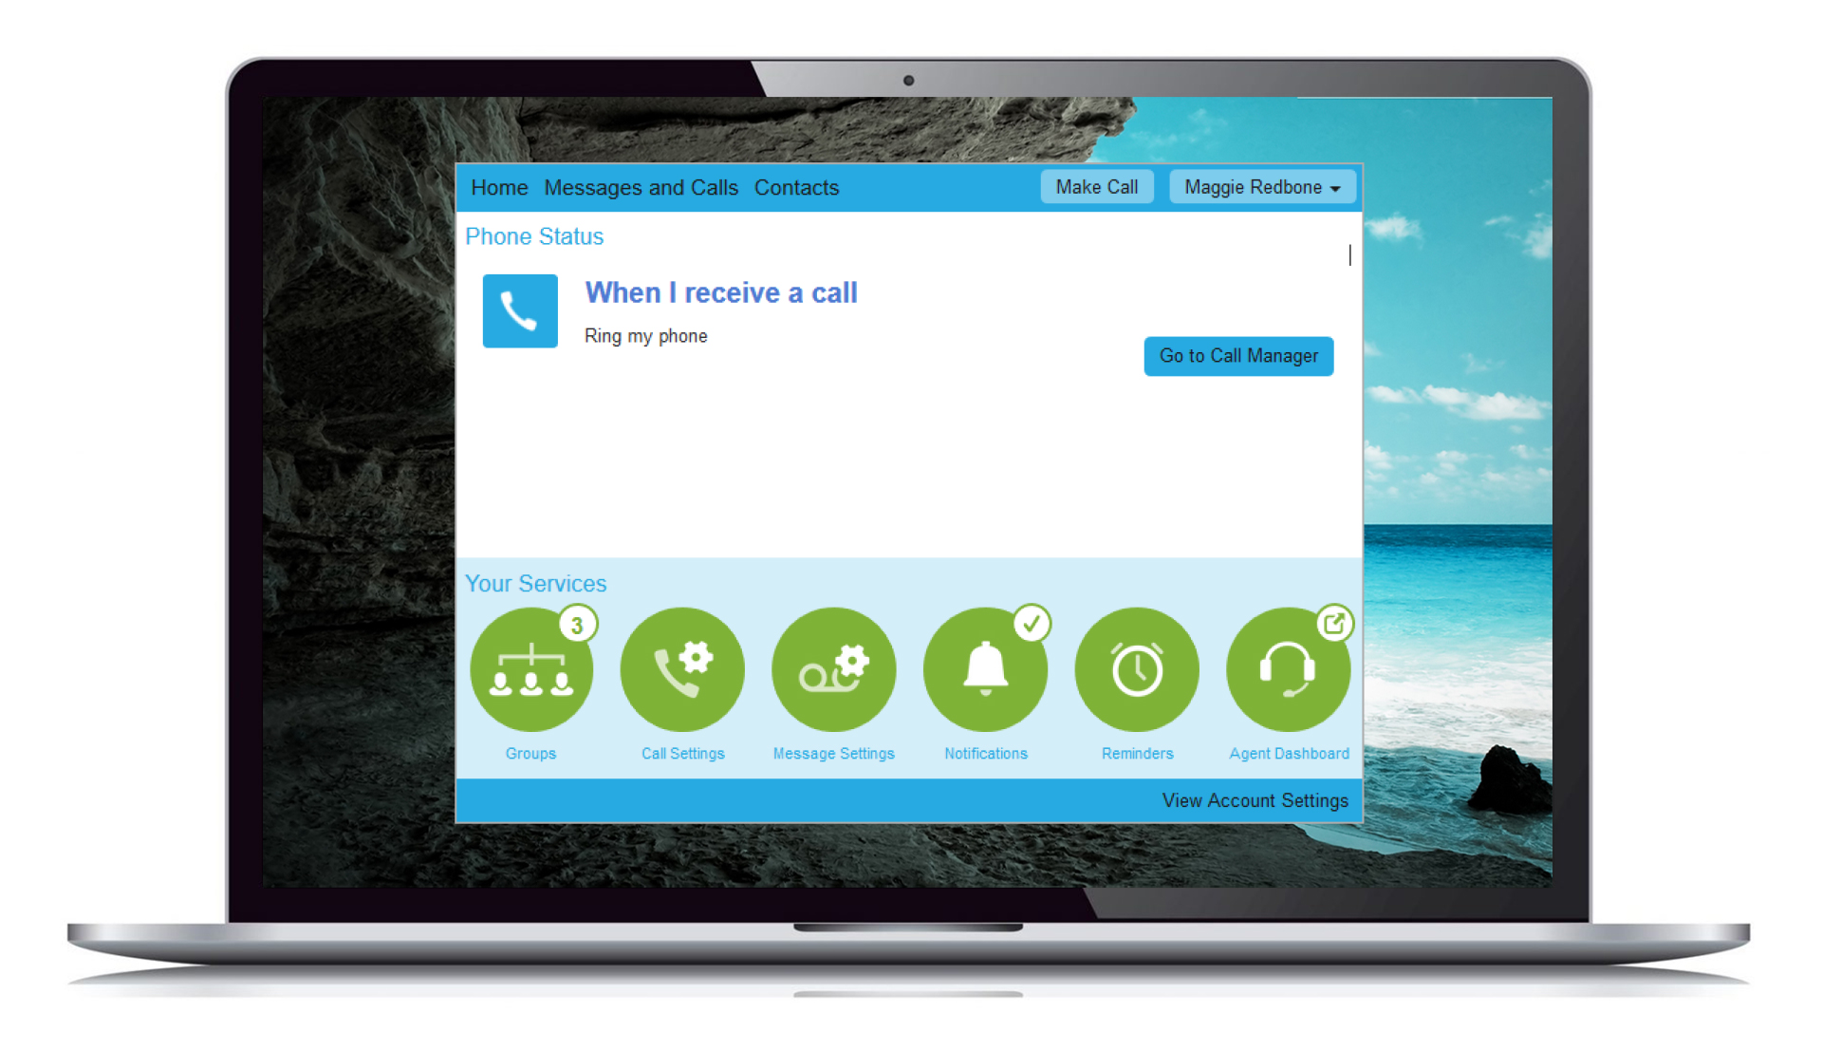Screen dimensions: 1822x1050
Task: Click the phone call status icon
Action: point(519,310)
